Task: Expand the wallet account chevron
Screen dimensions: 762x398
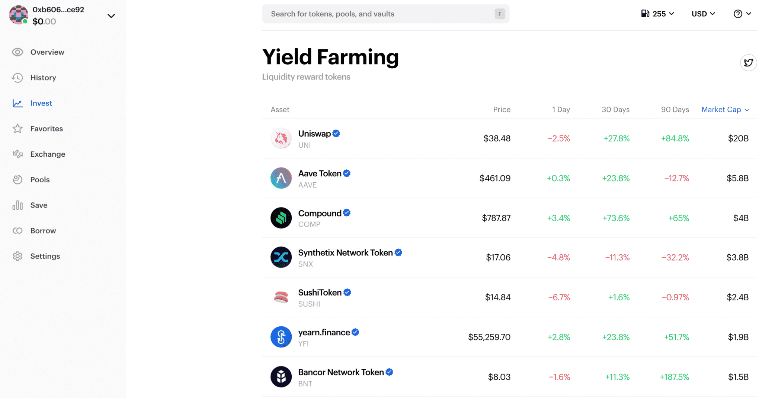Action: click(x=111, y=16)
